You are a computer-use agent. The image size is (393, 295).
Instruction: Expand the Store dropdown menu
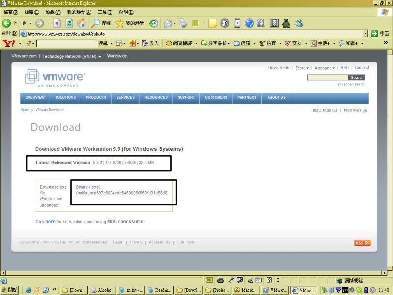click(308, 68)
